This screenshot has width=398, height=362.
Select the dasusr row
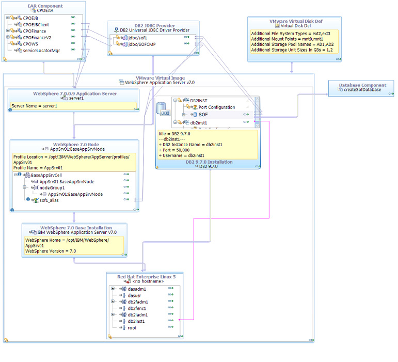coord(145,295)
